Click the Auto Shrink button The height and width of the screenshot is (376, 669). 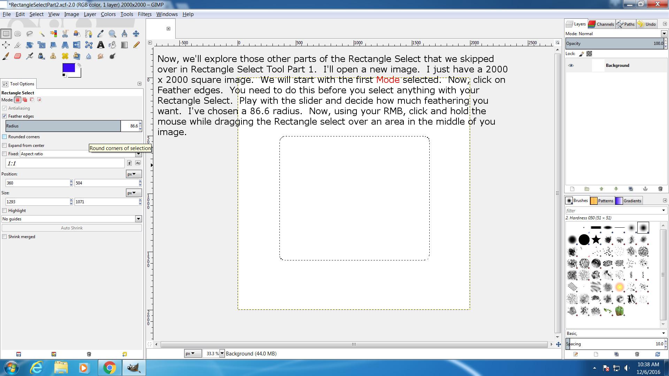[x=72, y=228]
